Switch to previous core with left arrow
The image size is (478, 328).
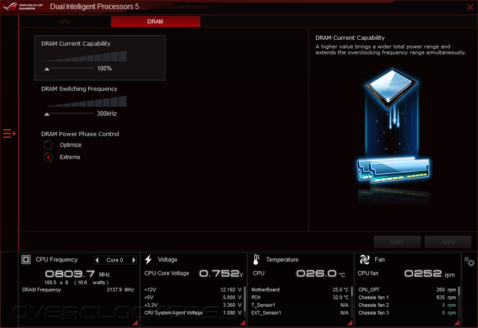(97, 260)
